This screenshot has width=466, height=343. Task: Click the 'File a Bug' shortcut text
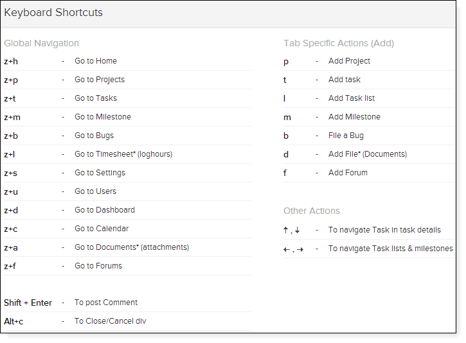pyautogui.click(x=346, y=136)
